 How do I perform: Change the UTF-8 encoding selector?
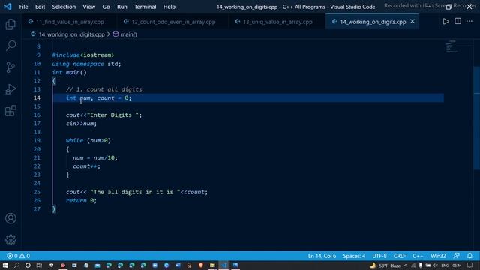coord(379,256)
